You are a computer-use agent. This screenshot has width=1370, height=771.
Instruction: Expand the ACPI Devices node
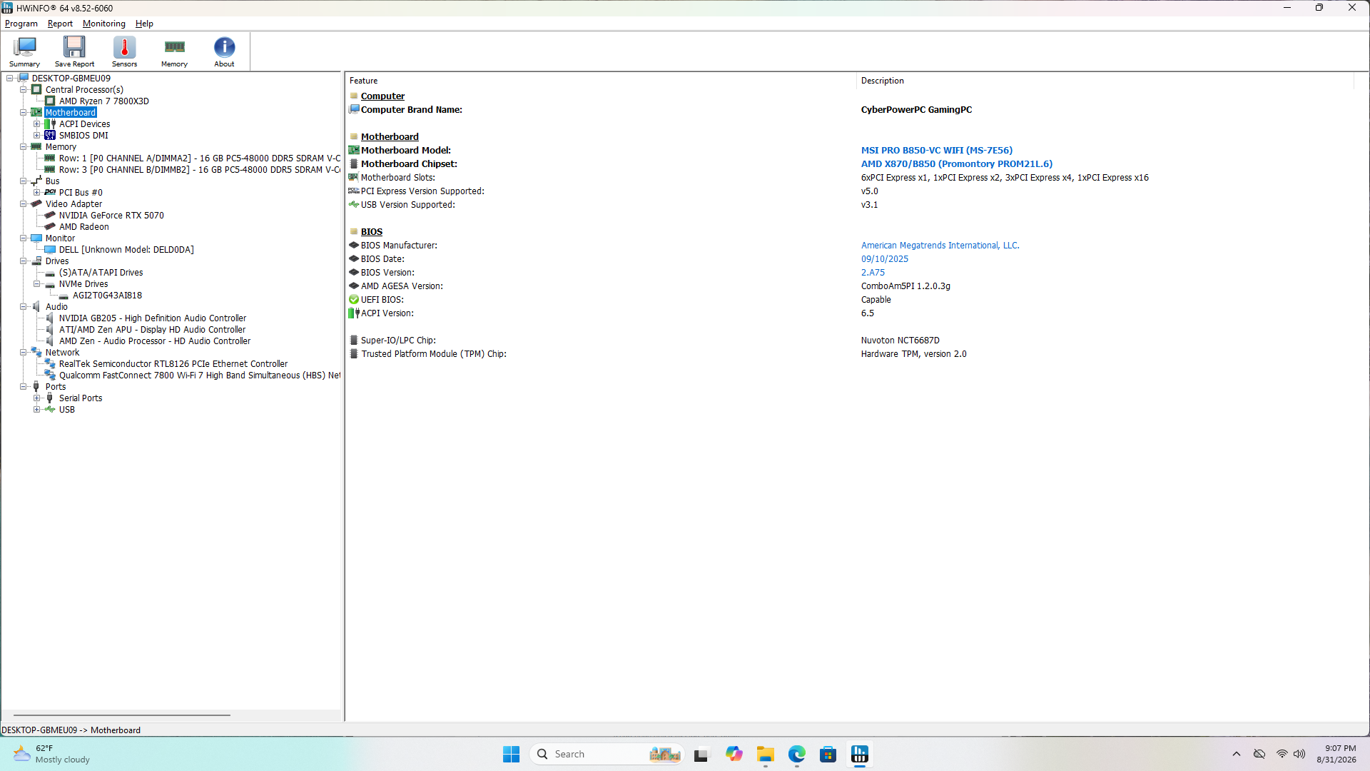(37, 124)
